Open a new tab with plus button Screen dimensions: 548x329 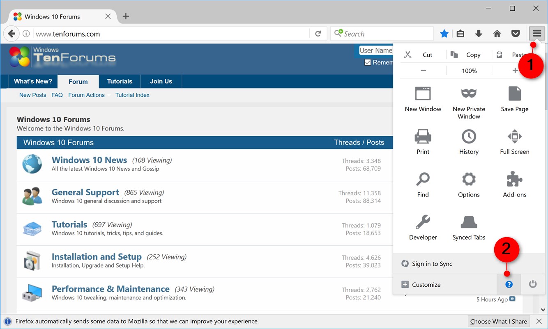126,16
